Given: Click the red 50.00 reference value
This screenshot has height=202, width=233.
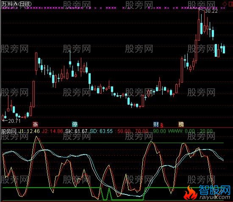Looking at the screenshot, I should click(124, 131).
